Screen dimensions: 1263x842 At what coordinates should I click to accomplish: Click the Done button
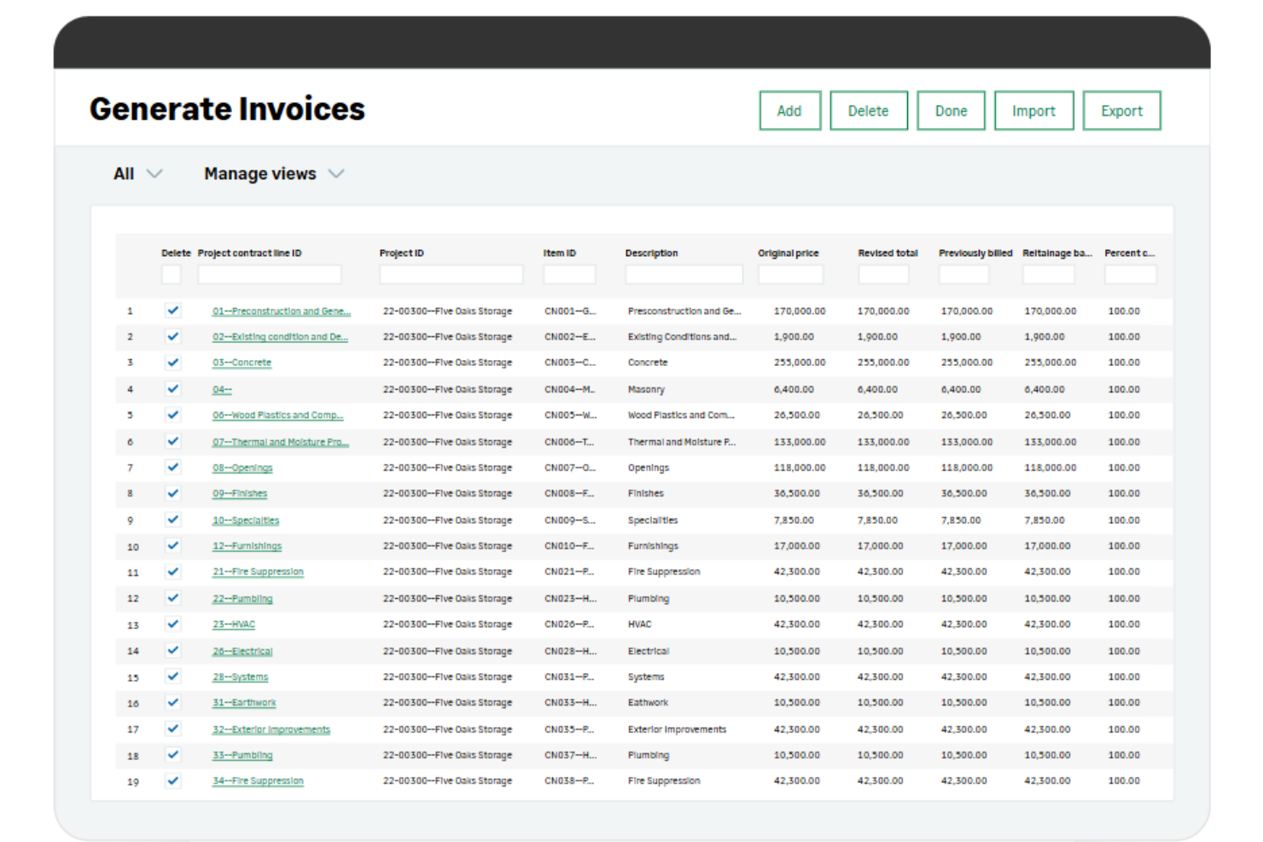pos(950,110)
